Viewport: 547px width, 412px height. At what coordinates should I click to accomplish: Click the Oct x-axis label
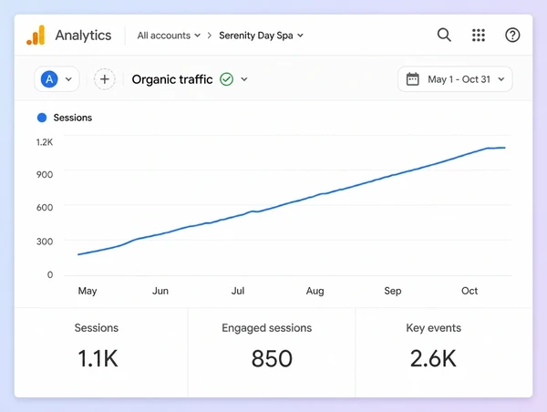click(x=470, y=291)
